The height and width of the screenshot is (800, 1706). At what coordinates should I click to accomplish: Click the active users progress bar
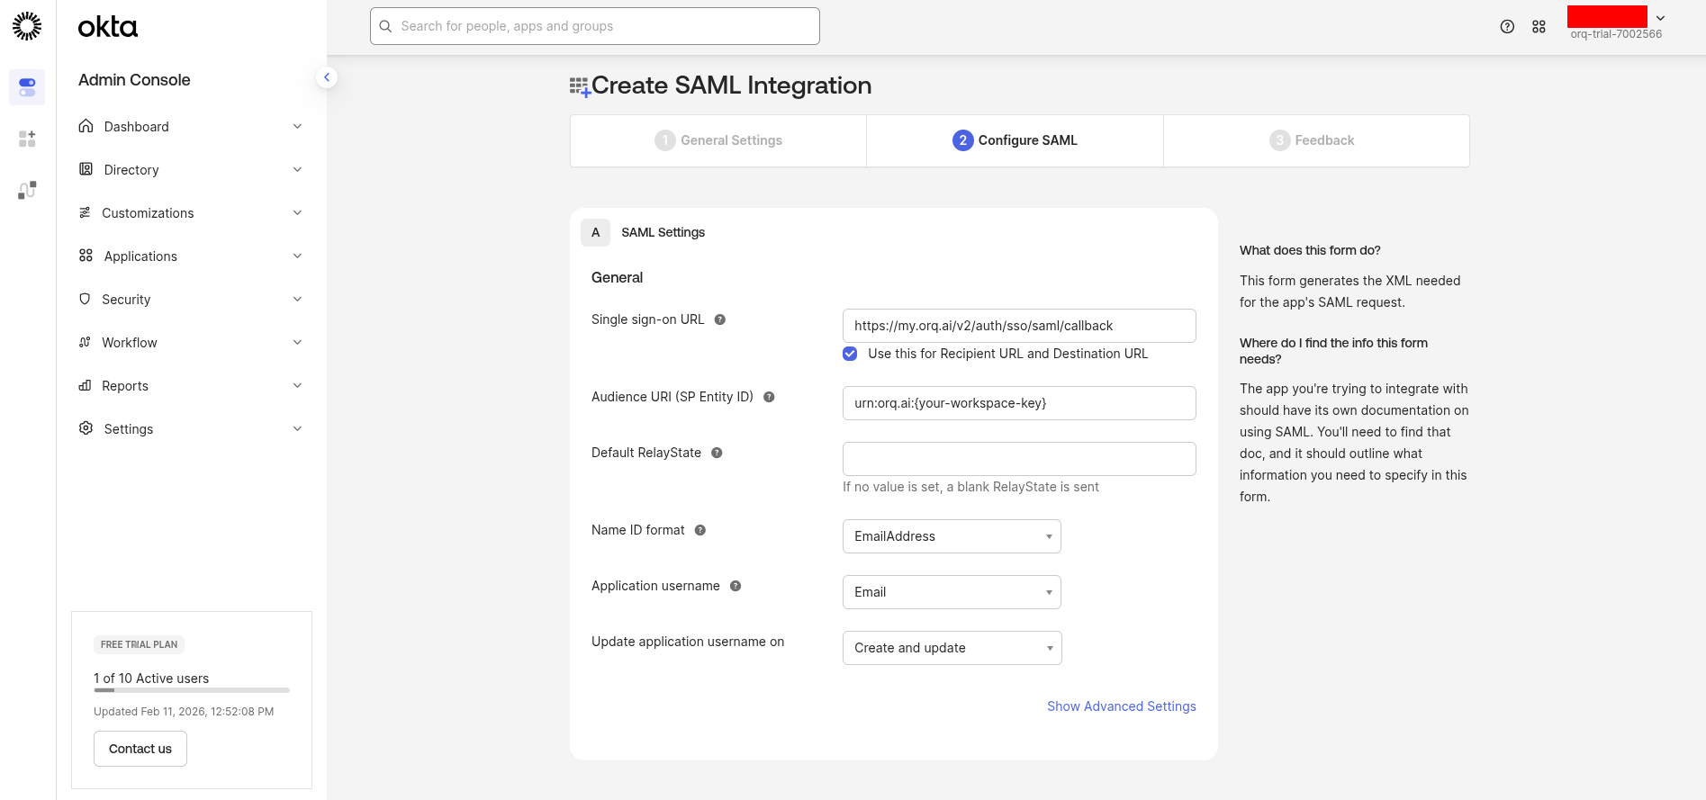(x=192, y=690)
